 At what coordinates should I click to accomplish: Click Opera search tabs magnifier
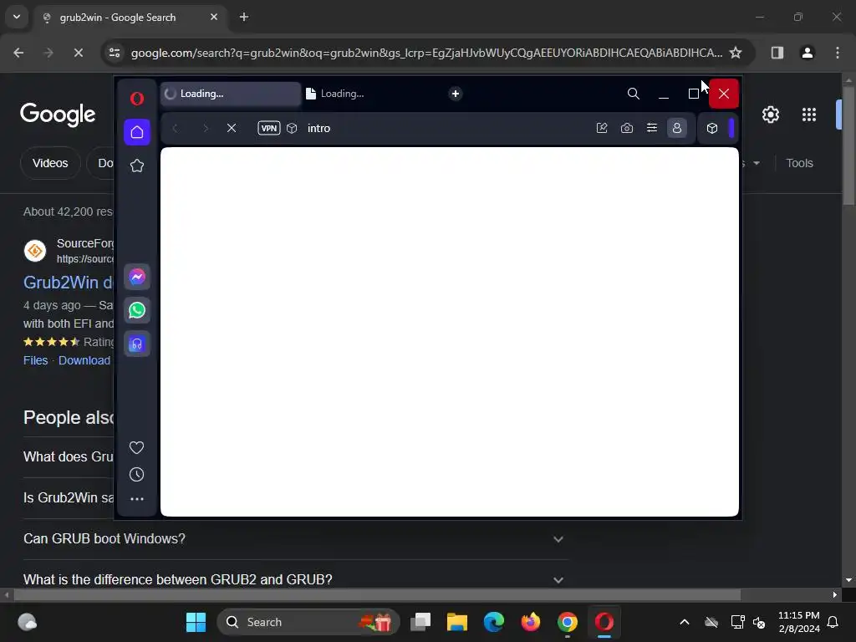(634, 94)
